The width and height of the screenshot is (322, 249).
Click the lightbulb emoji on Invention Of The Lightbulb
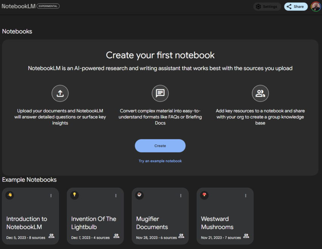click(x=74, y=195)
